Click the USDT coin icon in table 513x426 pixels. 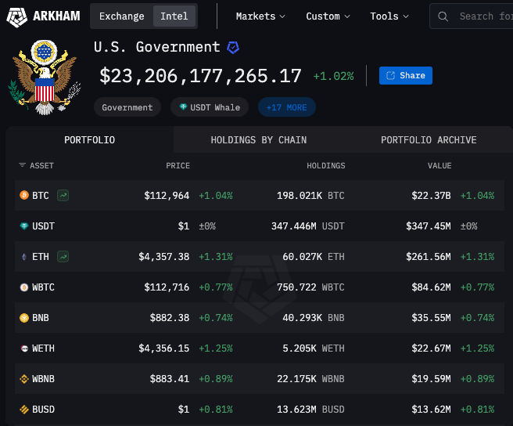24,226
